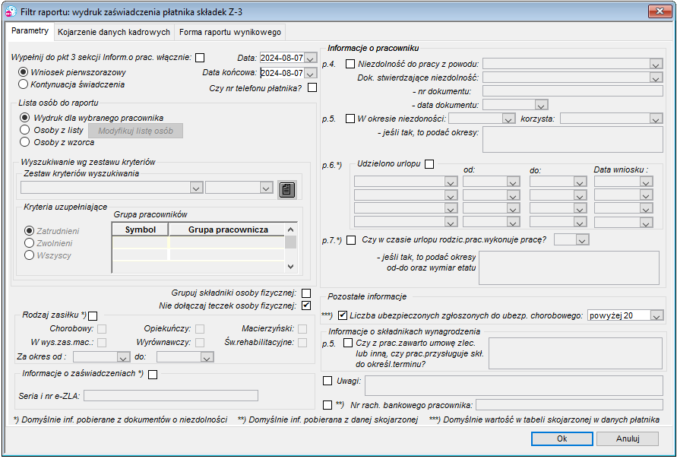Expand Dok. stwierdzające niezdolność dropdown
Image resolution: width=677 pixels, height=459 pixels.
tap(656, 78)
